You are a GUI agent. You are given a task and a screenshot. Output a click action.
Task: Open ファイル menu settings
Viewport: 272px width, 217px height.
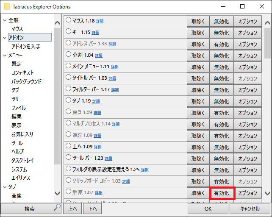(19, 108)
